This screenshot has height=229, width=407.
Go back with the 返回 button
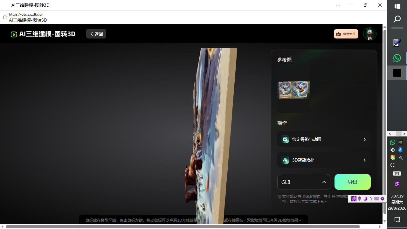tap(96, 34)
